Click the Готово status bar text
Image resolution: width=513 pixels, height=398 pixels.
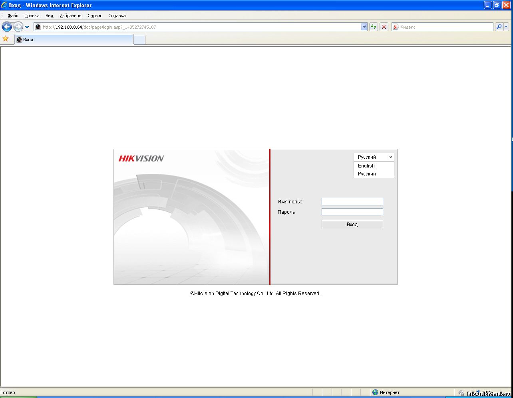[x=8, y=392]
